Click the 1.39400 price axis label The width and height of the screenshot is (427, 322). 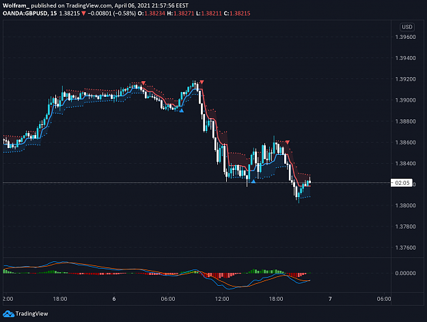click(406, 58)
